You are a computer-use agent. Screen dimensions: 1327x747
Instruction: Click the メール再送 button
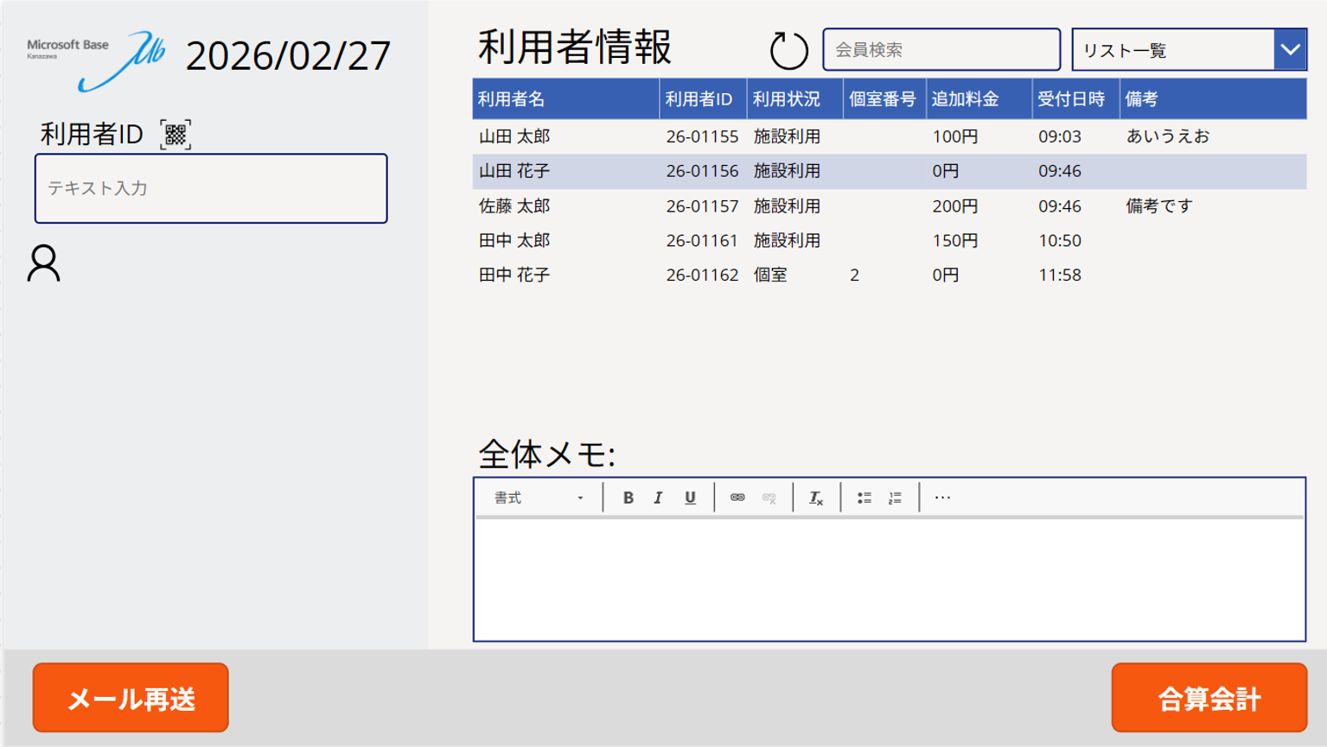(x=131, y=698)
